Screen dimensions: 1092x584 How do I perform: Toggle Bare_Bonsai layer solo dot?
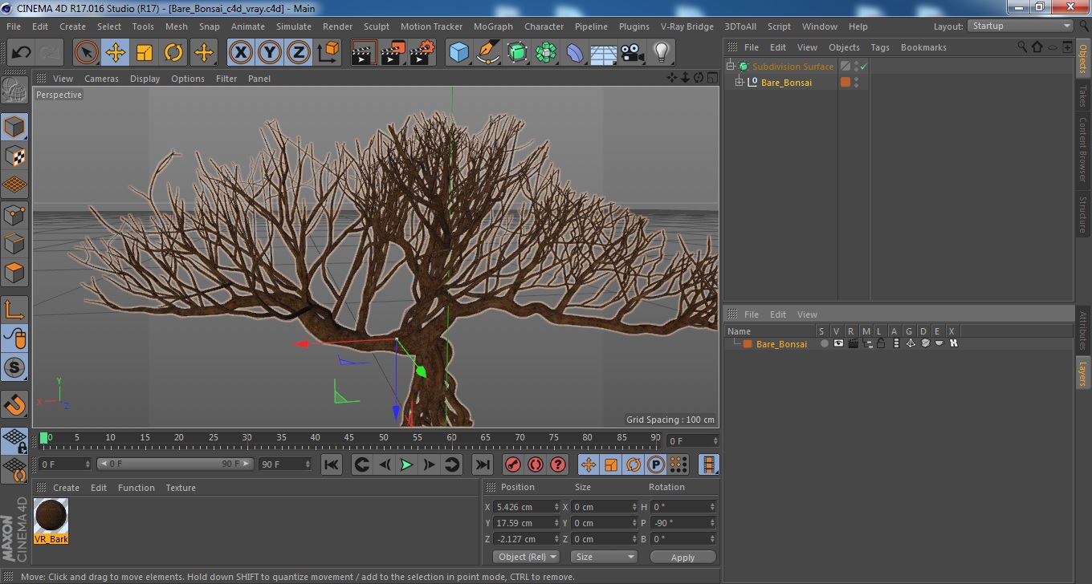point(824,343)
